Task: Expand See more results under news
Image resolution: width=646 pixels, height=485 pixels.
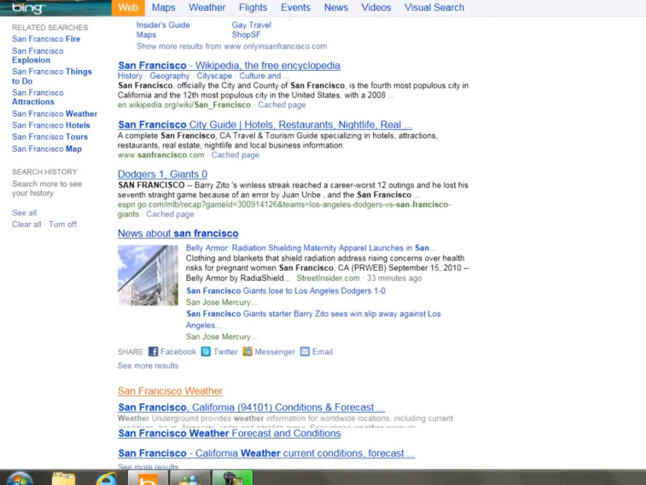Action: (147, 366)
